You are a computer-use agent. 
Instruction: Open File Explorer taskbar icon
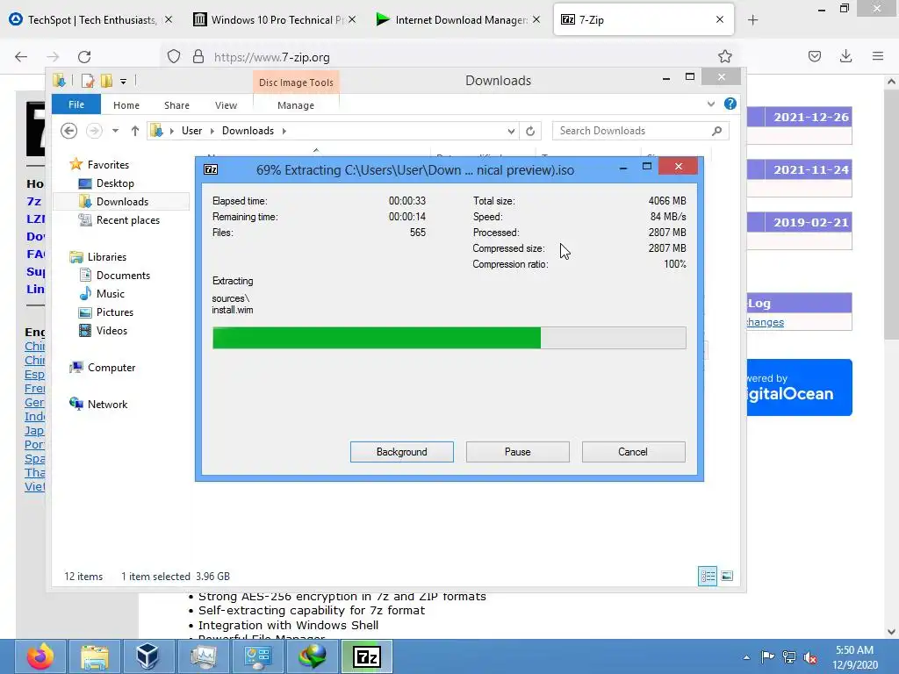pyautogui.click(x=95, y=656)
